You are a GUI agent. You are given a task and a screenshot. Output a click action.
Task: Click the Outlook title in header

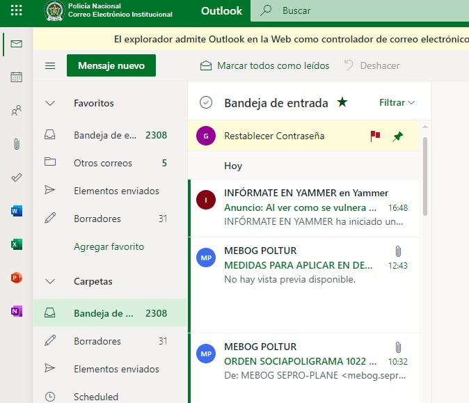(x=221, y=10)
